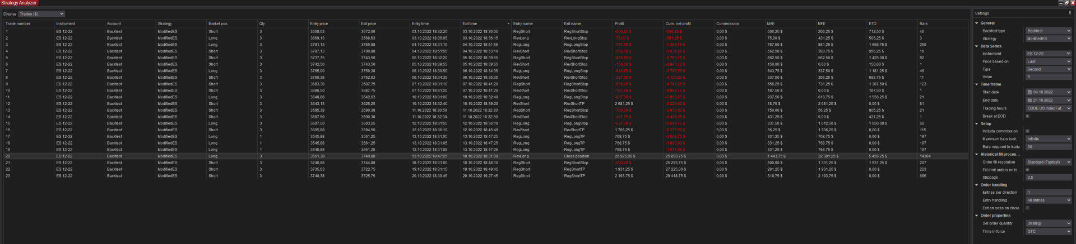Select trade number 1 row
Screen dimensions: 1076x244
[486, 32]
